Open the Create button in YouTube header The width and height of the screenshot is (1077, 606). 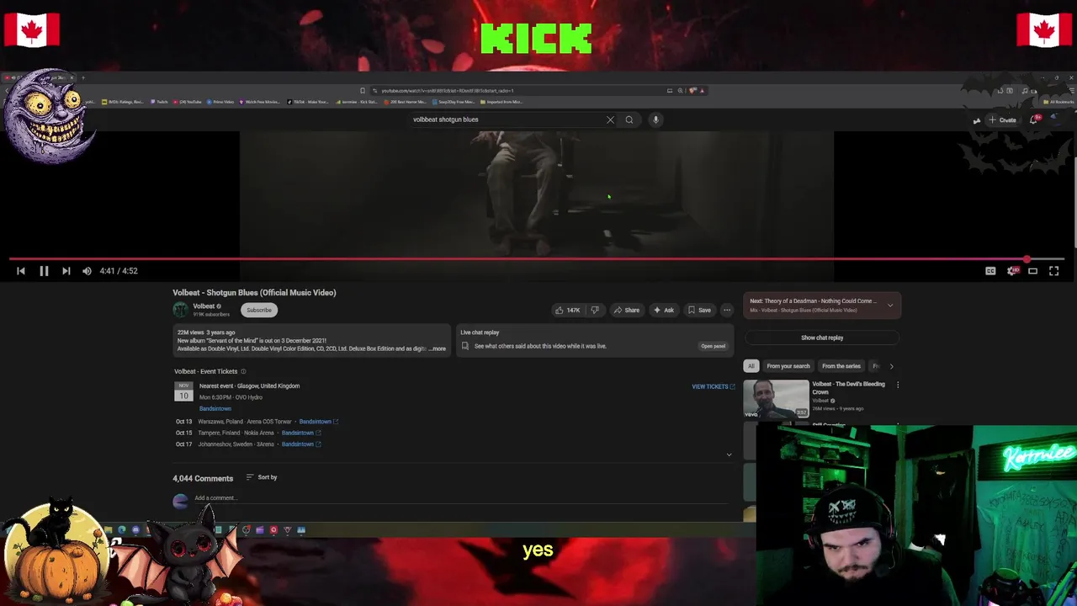pos(1002,120)
